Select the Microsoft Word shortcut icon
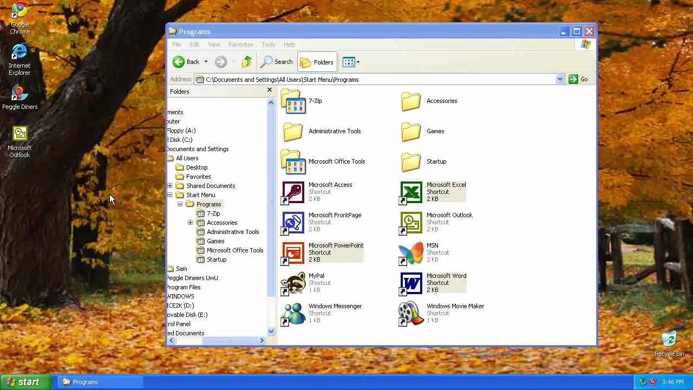Image resolution: width=693 pixels, height=390 pixels. click(411, 283)
